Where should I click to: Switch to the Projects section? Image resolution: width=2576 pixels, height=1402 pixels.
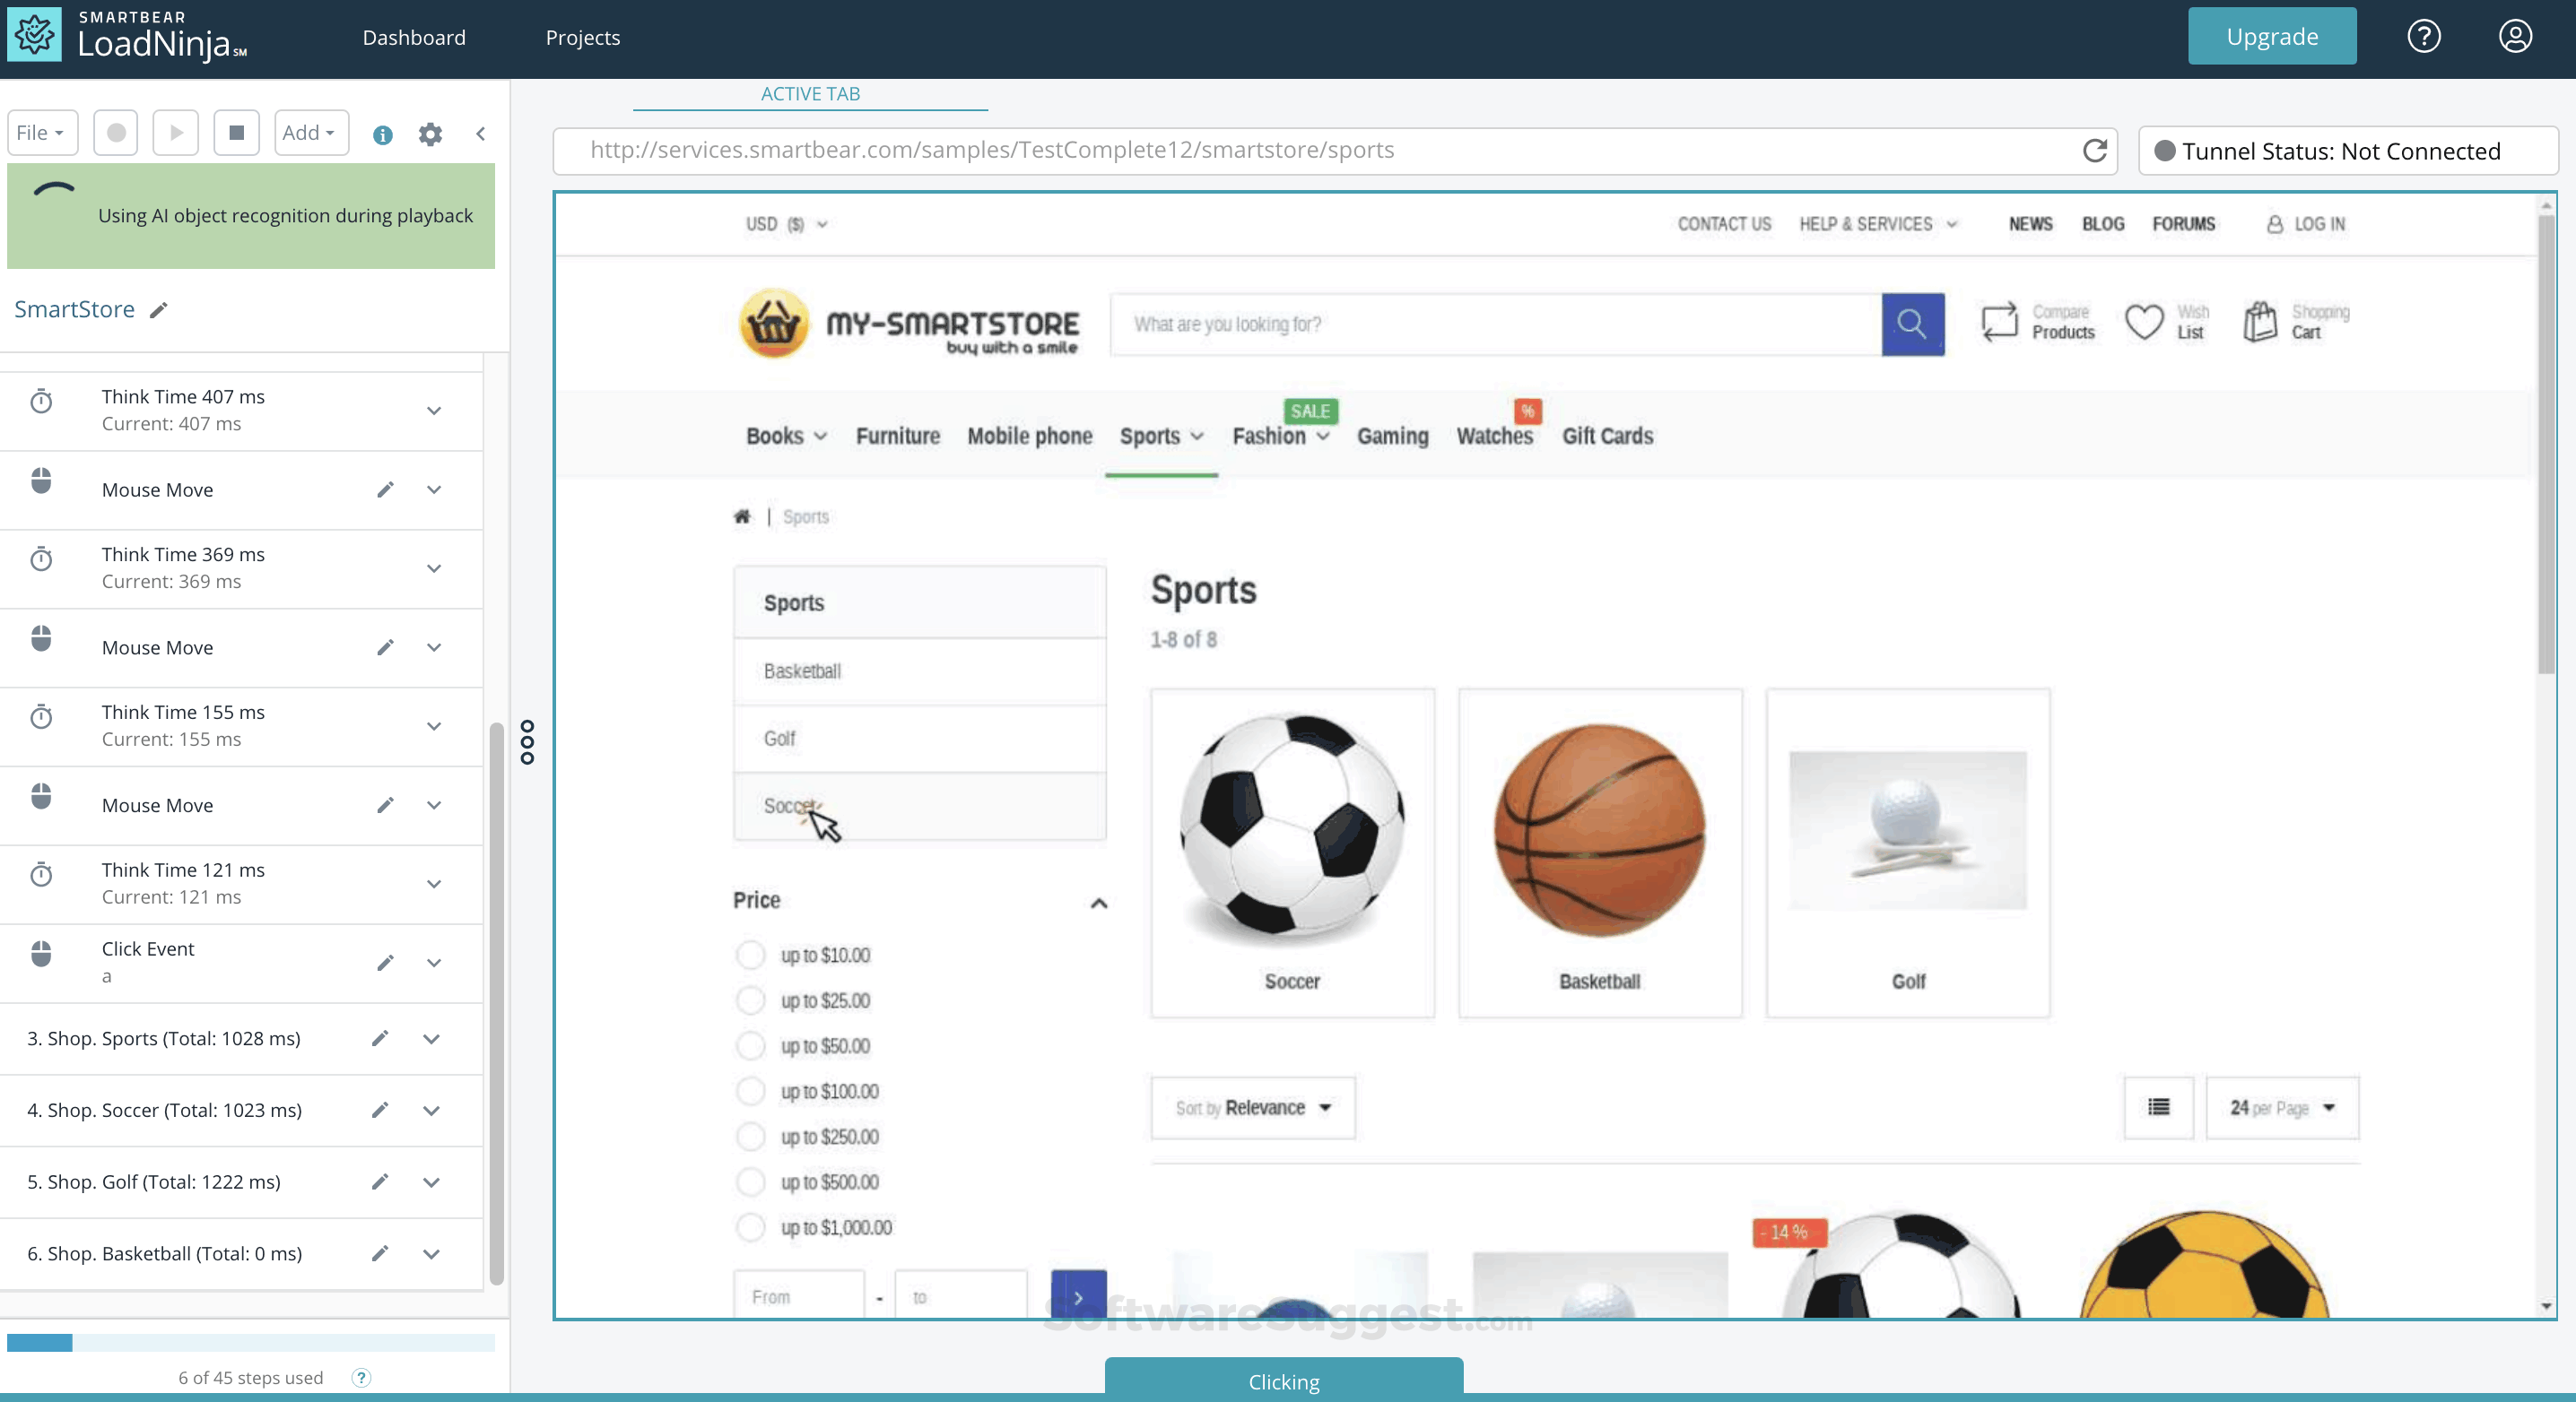[x=582, y=37]
